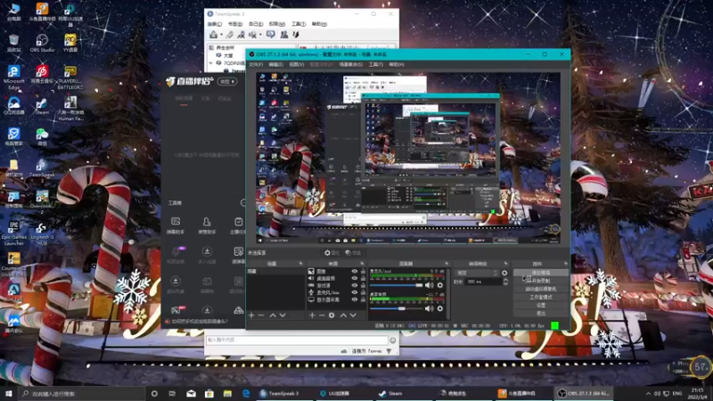713x401 pixels.
Task: Open source properties gear in sources toolbar
Action: (x=332, y=315)
